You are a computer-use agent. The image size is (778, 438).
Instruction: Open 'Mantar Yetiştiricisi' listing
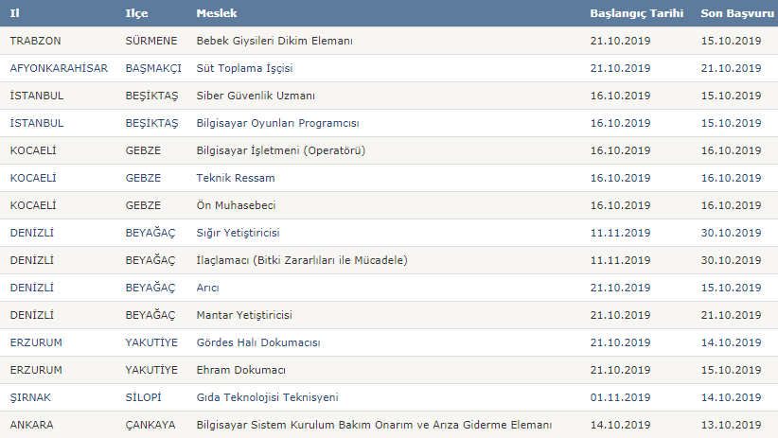tap(244, 315)
